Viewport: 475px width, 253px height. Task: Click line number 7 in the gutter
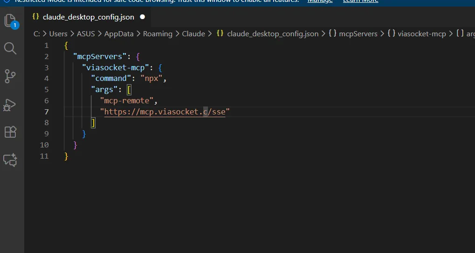pyautogui.click(x=46, y=112)
